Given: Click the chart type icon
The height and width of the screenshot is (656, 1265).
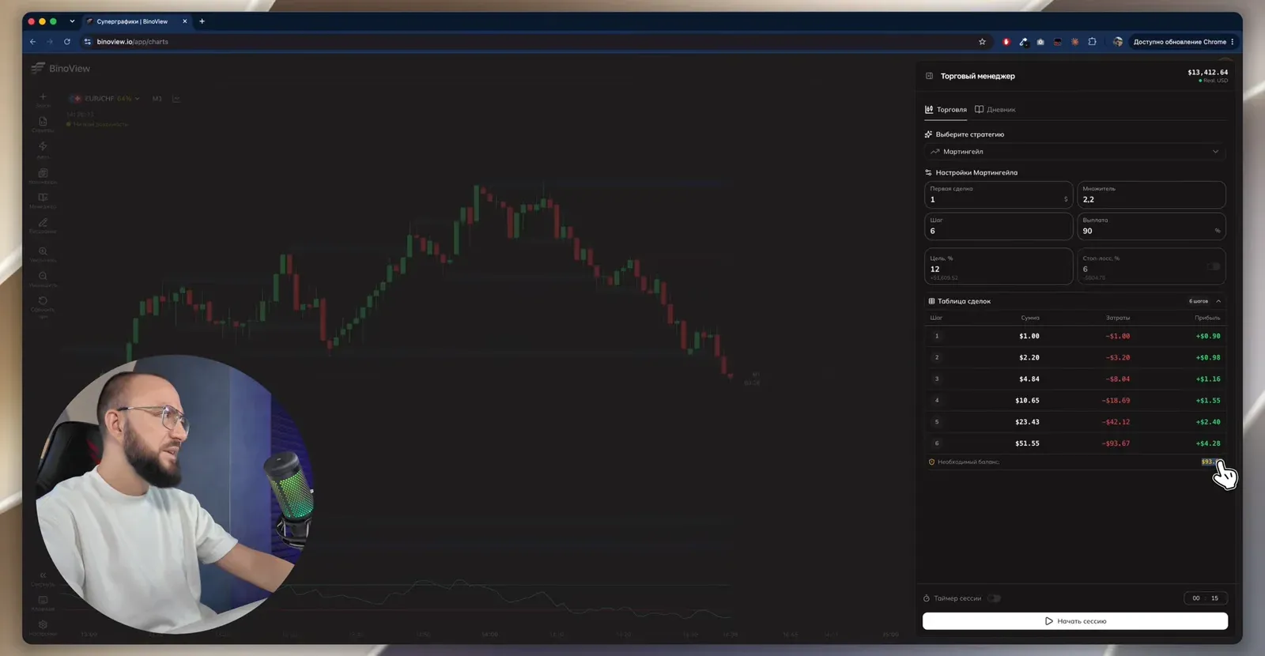Looking at the screenshot, I should [x=176, y=99].
